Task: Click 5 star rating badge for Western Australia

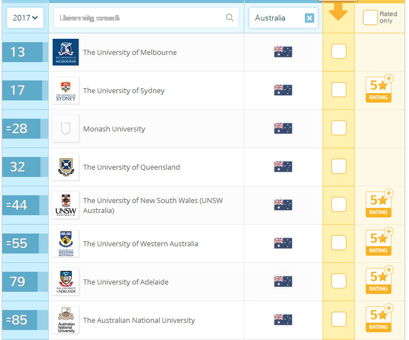Action: tap(379, 242)
